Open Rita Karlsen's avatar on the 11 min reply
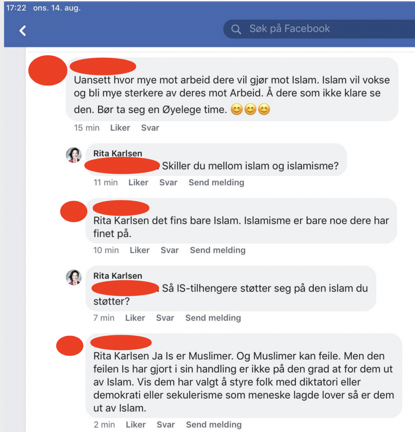This screenshot has width=415, height=432. tap(74, 155)
